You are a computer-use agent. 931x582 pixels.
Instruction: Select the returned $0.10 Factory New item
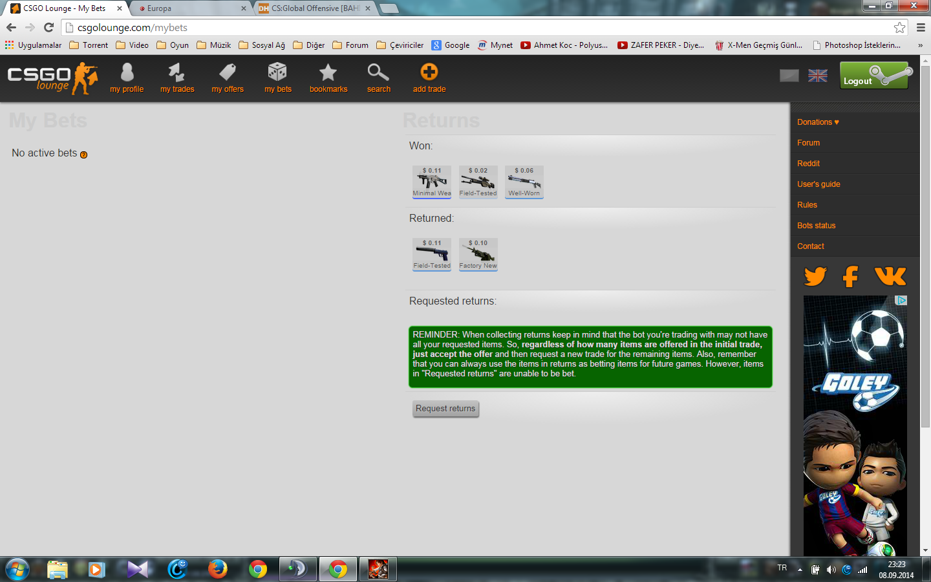478,254
